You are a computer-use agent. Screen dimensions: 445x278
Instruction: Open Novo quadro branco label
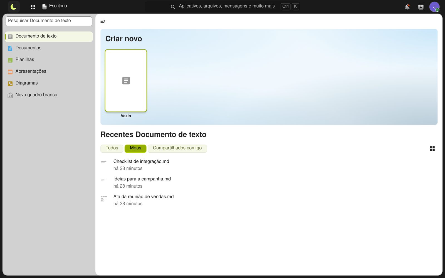click(36, 95)
